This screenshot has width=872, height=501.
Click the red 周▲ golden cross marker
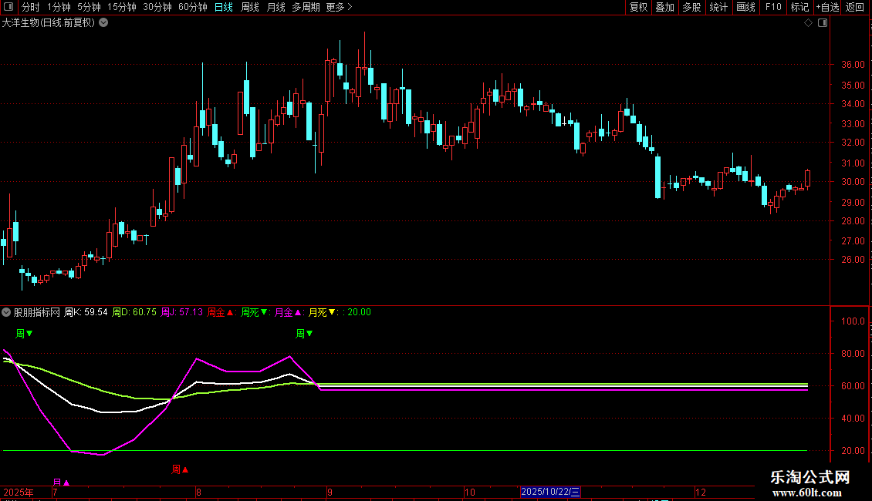[180, 469]
